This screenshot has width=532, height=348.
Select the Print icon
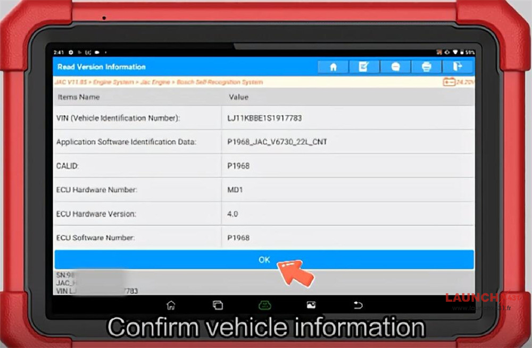426,66
